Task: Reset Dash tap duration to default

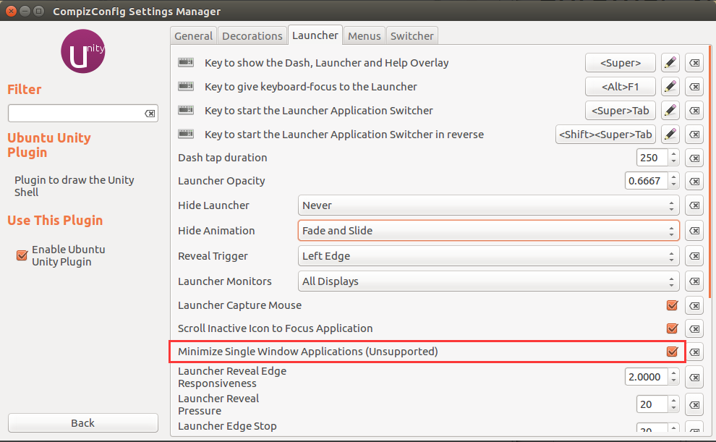Action: point(694,158)
